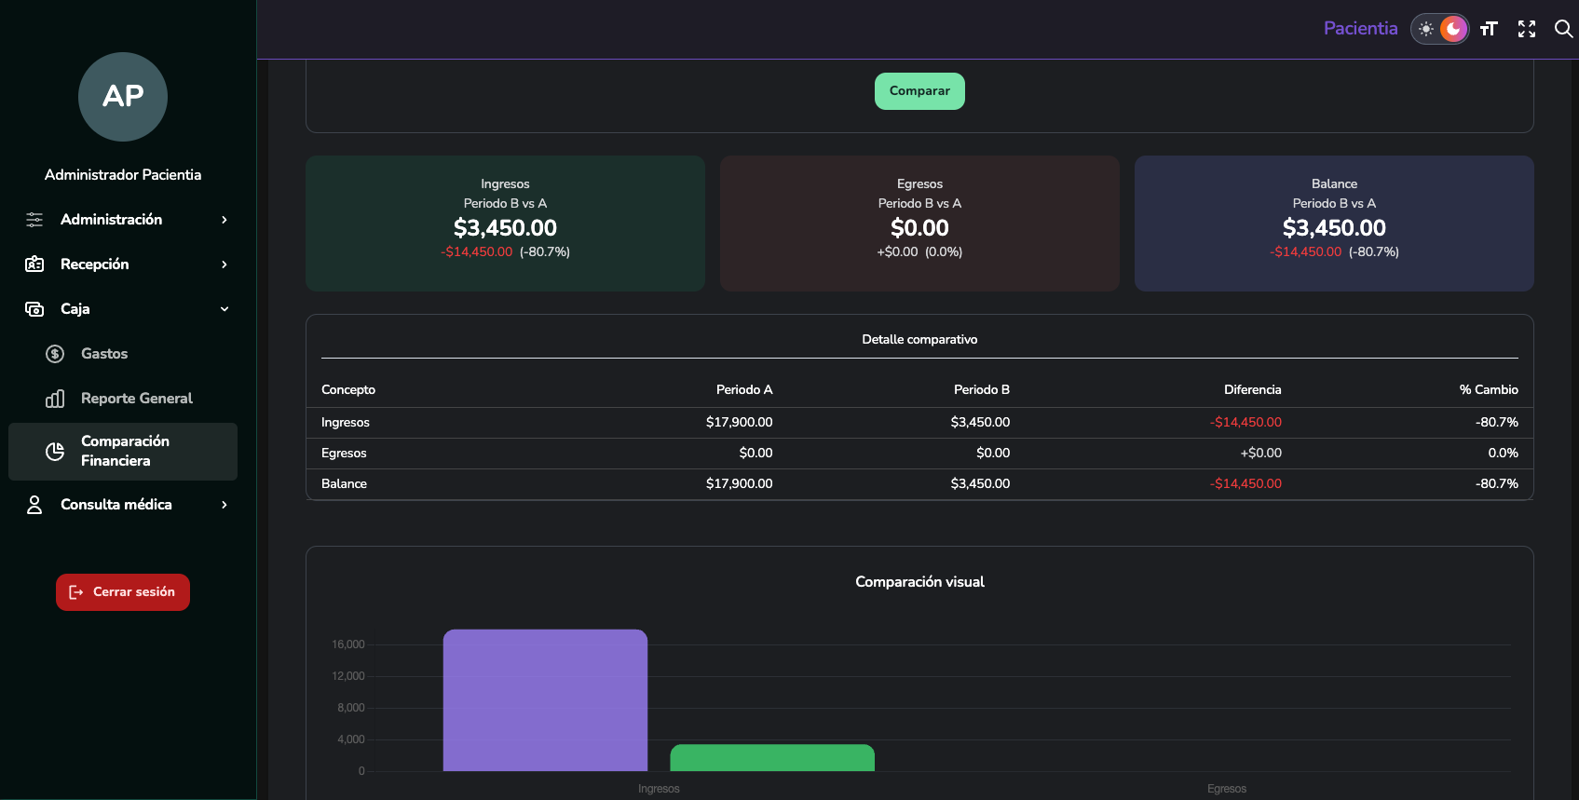Open the text size icon
Screen dimensions: 1579x800
click(x=1489, y=29)
